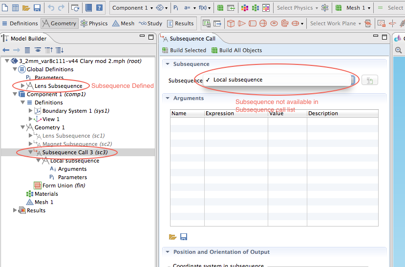Go to the previous node with the back arrow

click(x=6, y=50)
